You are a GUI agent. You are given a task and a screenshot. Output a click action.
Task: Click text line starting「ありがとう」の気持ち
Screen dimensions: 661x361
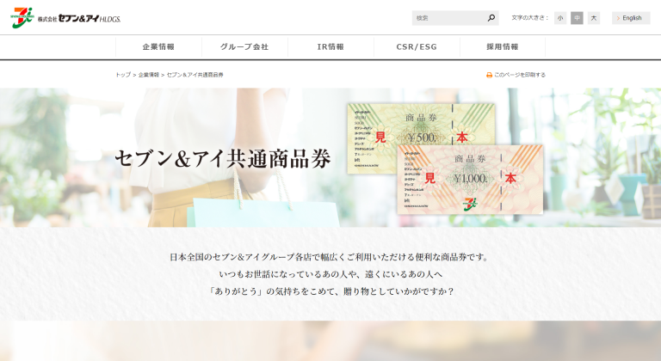tap(331, 291)
